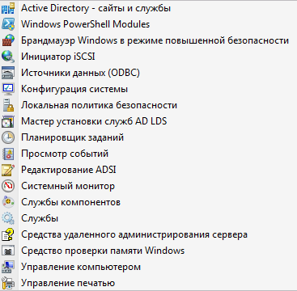Click the Active Directory sites and services icon
This screenshot has height=291, width=297.
(8, 8)
